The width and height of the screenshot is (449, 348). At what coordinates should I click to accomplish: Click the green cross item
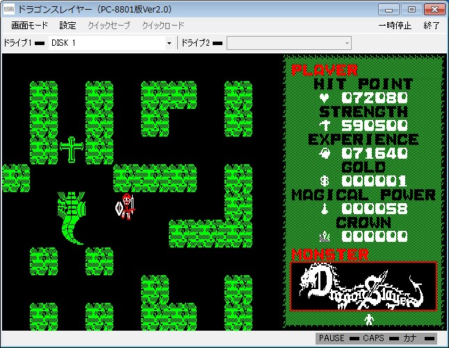point(72,150)
